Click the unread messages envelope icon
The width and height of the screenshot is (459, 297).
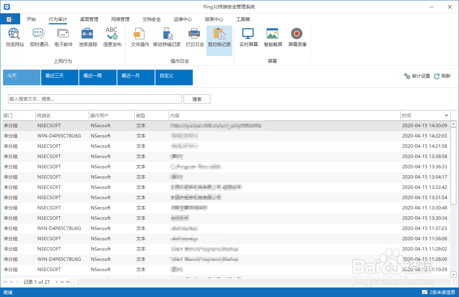click(425, 292)
